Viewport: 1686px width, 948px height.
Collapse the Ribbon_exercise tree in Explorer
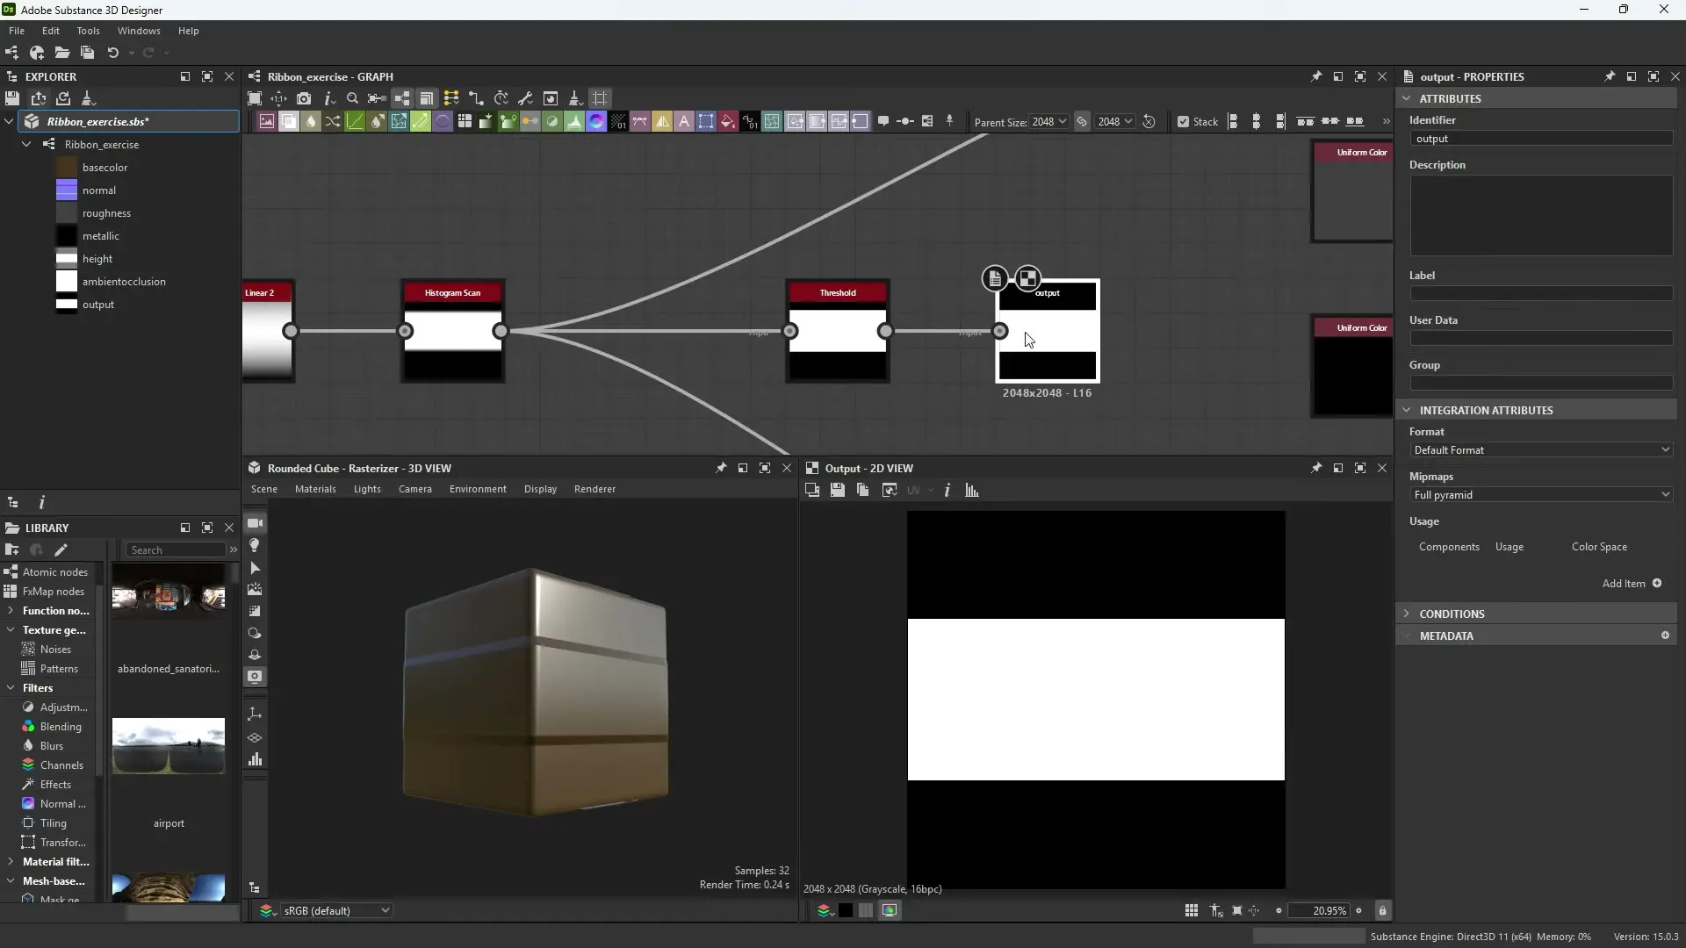coord(25,144)
